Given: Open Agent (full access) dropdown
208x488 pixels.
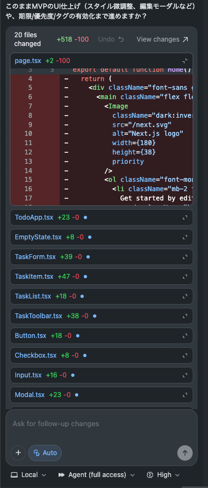Looking at the screenshot, I should [x=97, y=475].
